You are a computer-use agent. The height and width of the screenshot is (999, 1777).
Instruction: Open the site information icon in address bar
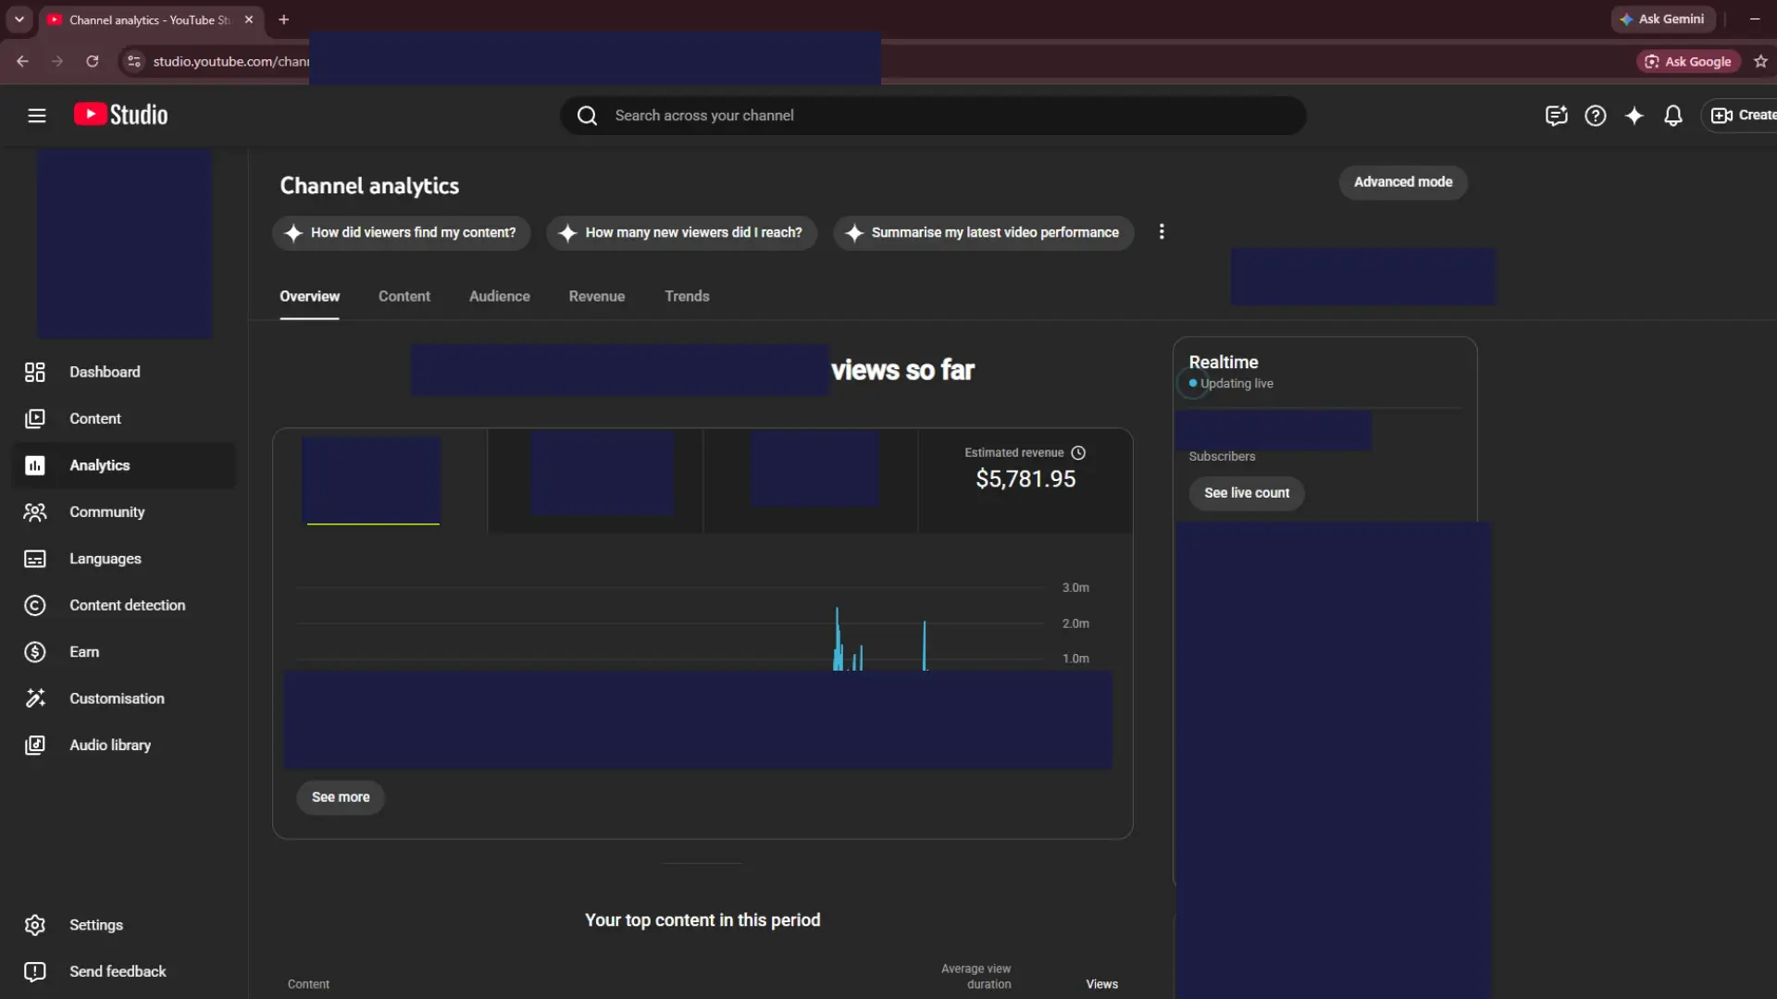point(134,61)
